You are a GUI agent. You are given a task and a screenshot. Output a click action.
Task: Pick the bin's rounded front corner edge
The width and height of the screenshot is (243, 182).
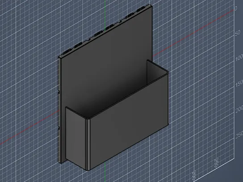click(88, 145)
